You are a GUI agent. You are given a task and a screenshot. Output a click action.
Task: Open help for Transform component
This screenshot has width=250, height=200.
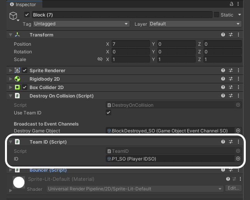click(x=223, y=35)
